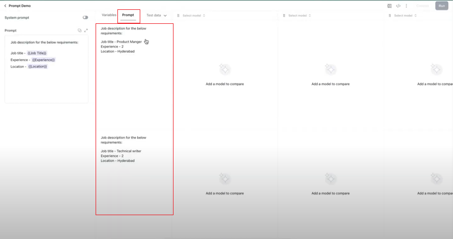Expand the prompt editor to full view
Image resolution: width=453 pixels, height=239 pixels.
tap(86, 30)
